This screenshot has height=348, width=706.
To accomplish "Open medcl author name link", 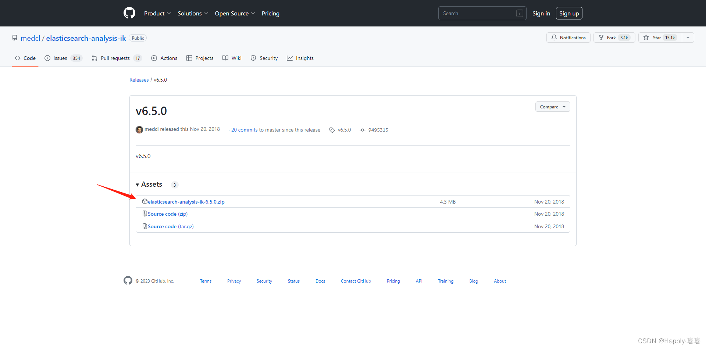I will tap(151, 129).
